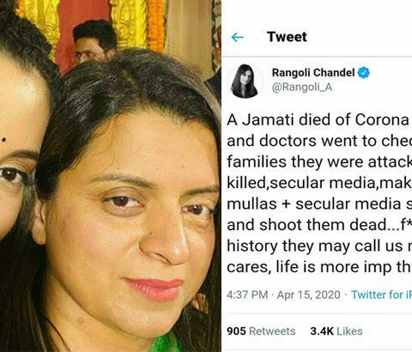Select the line starting with A Jamati died
The width and height of the screenshot is (412, 352).
coord(319,120)
